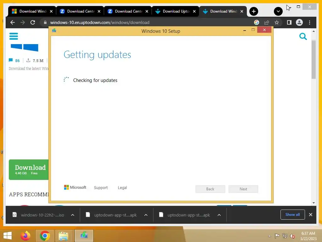Minimize the Windows 10 Setup window
Screen dimensions: 322x242
point(245,30)
